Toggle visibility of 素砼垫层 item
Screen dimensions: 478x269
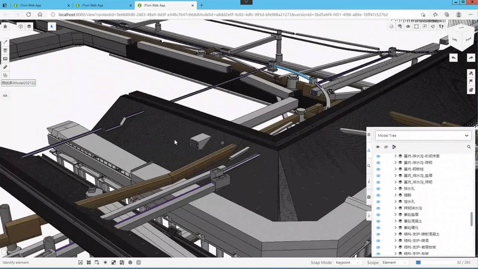(378, 215)
